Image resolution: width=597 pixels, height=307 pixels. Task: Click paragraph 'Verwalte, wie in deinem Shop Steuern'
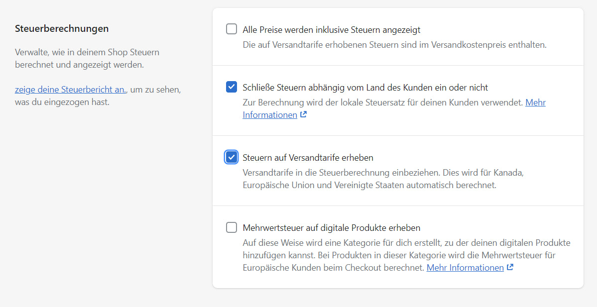point(87,52)
